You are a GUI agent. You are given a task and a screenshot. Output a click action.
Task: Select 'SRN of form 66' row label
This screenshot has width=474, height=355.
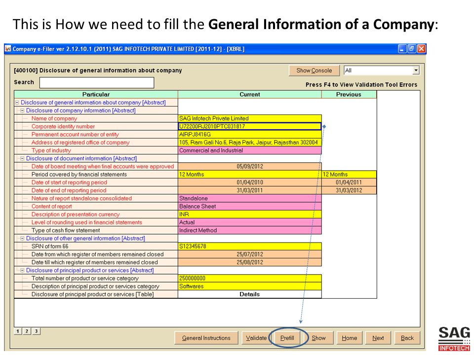point(50,247)
